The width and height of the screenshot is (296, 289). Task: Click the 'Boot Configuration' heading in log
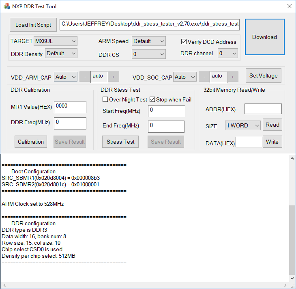33,171
